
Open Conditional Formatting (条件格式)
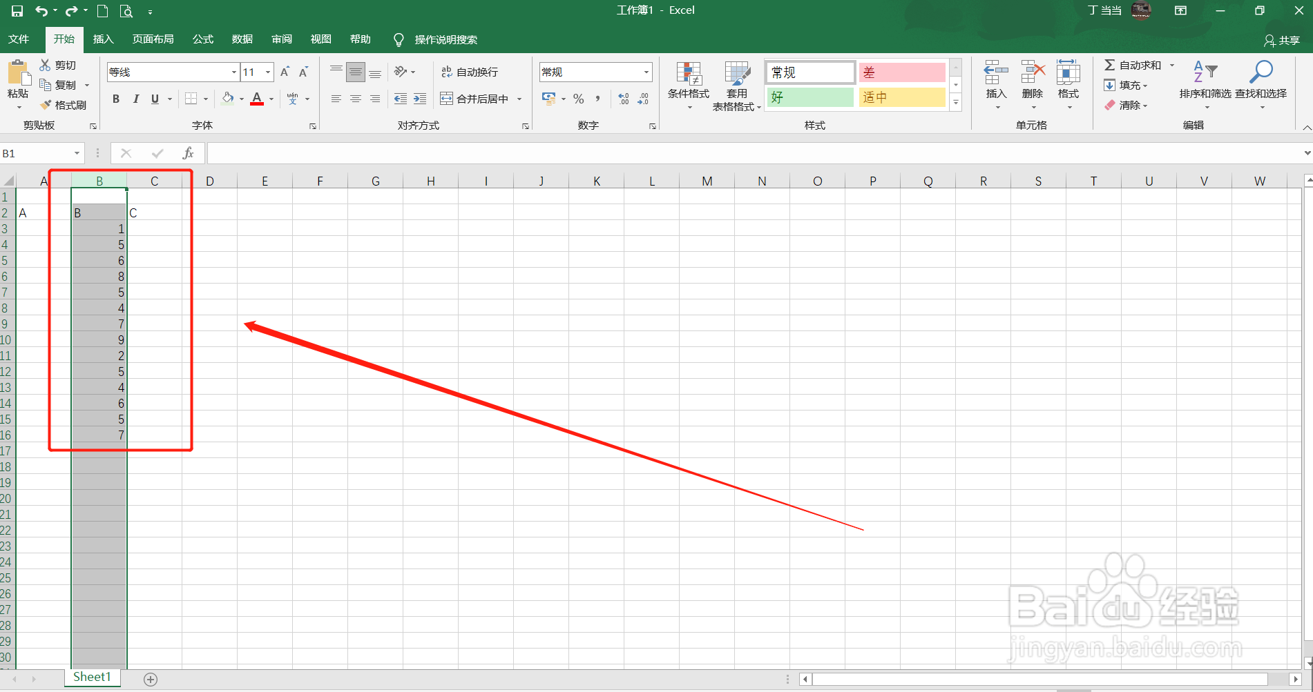pos(689,86)
